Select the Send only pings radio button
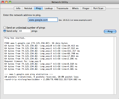The image size is (119, 99). [x=5, y=31]
